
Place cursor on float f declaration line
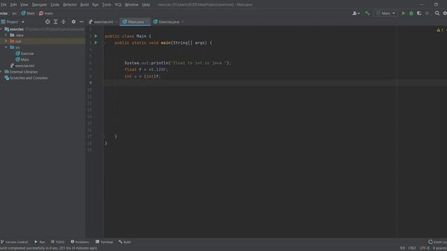(146, 70)
